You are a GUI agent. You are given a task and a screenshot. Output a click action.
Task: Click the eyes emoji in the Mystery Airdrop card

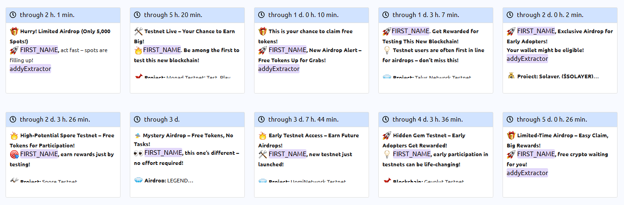(138, 153)
